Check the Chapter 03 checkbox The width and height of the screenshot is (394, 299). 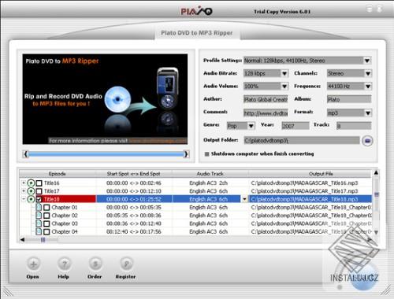46,223
